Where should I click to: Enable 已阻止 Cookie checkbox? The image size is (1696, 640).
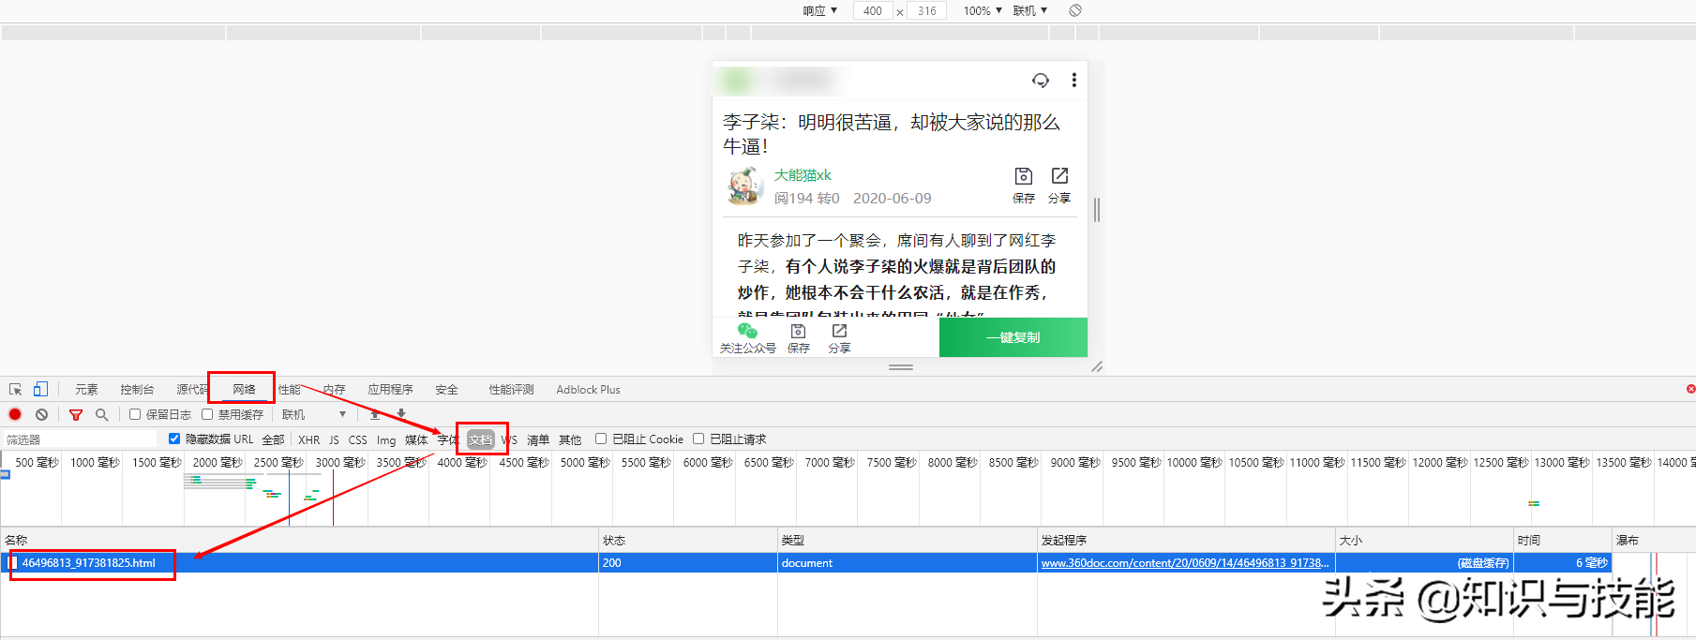click(601, 439)
